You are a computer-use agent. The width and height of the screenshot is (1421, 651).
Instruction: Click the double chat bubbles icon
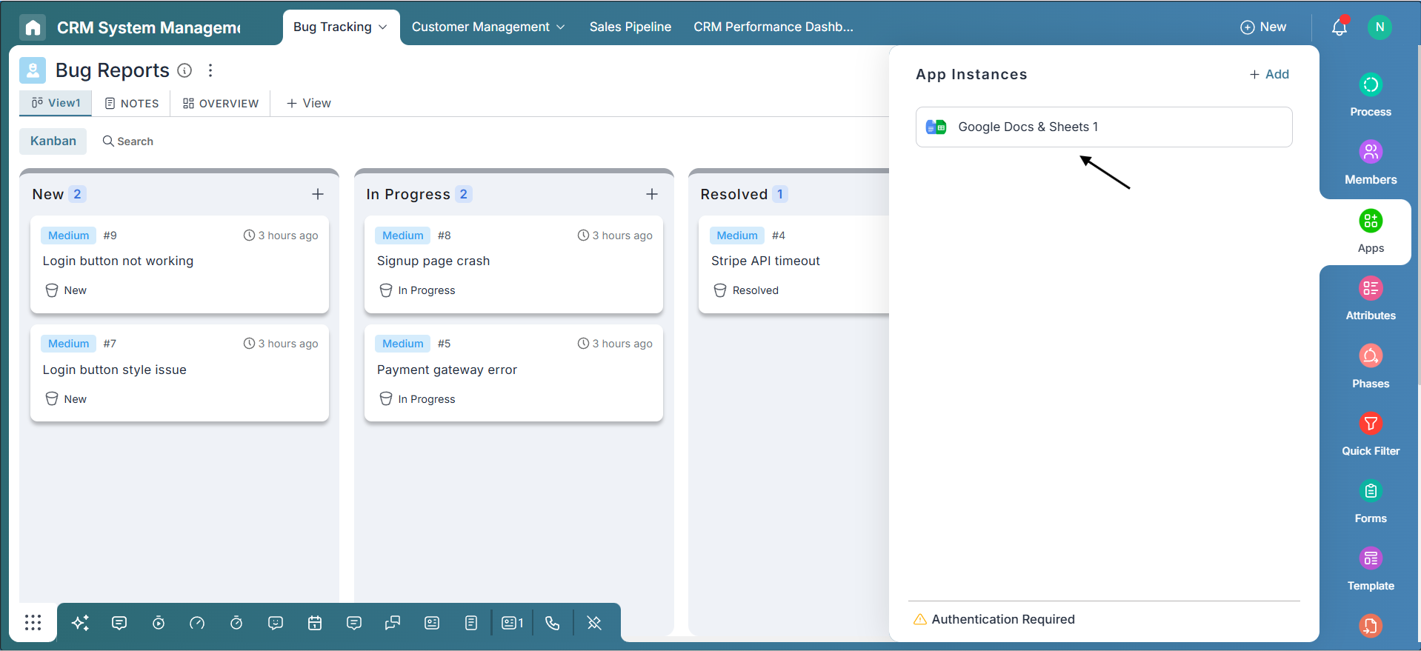coord(393,623)
